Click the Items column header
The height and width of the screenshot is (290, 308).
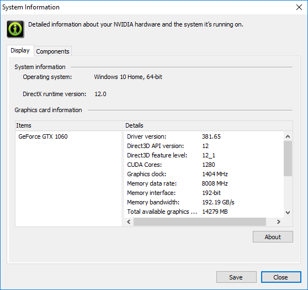click(70, 125)
